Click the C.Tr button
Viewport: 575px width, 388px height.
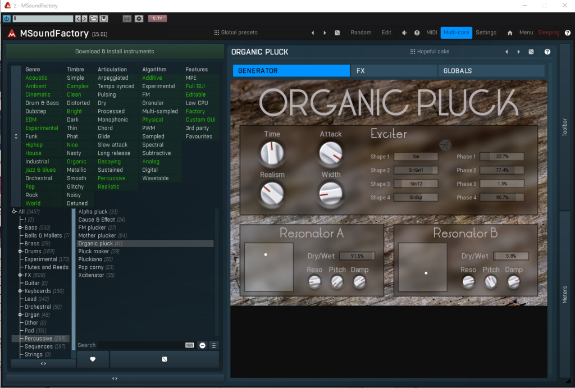click(157, 19)
